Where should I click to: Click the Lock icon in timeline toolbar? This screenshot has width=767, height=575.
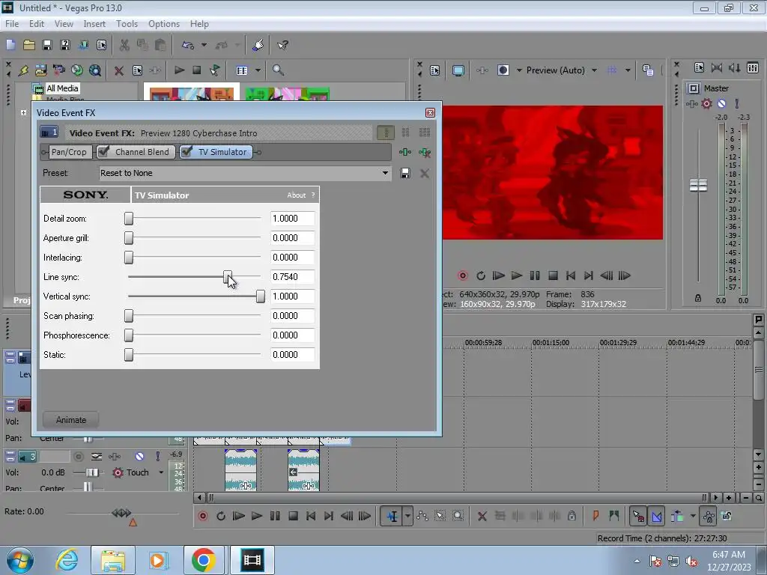[x=572, y=516]
